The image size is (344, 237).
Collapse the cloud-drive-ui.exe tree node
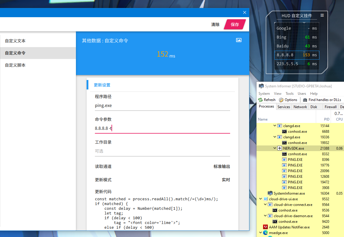(261, 199)
